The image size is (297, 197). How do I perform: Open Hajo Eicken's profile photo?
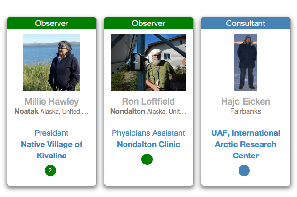pos(246,62)
